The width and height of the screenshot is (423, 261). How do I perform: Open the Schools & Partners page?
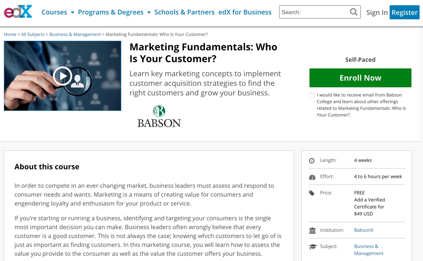coord(184,12)
